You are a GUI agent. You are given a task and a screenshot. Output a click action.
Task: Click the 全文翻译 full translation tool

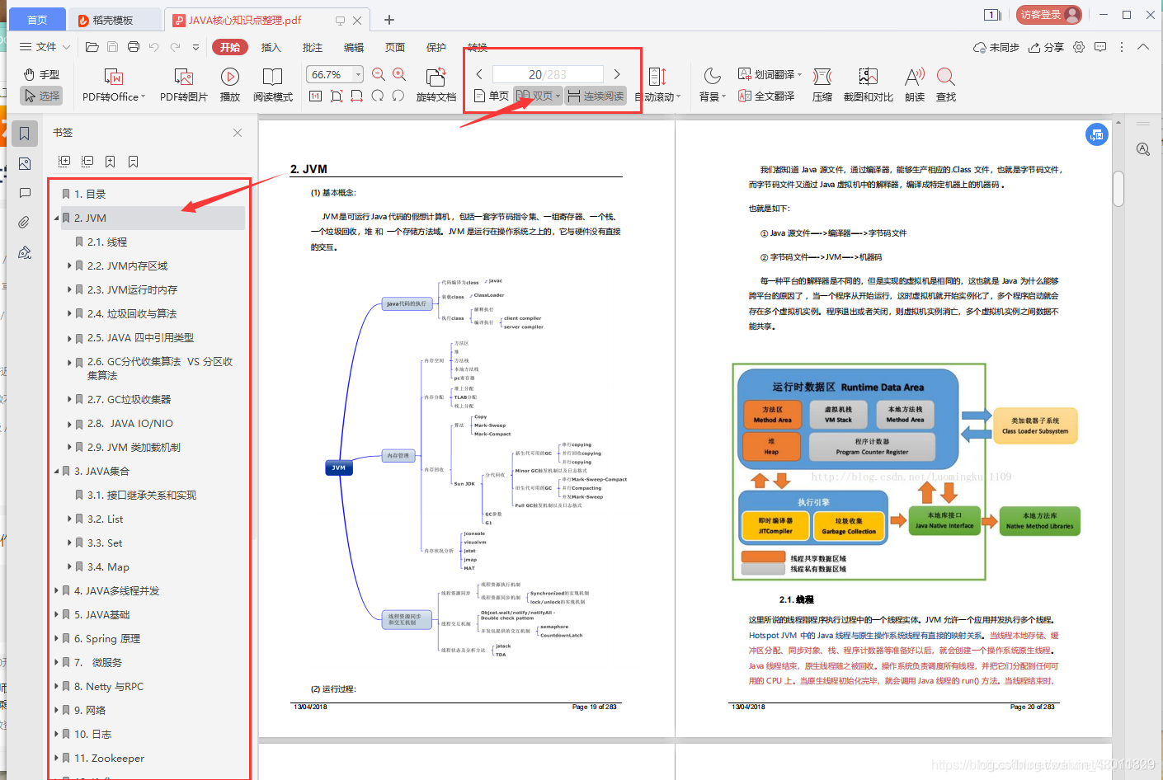766,96
